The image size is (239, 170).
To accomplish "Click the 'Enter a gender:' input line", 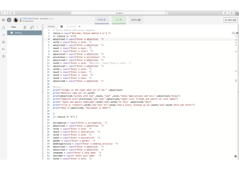I will pos(74,141).
